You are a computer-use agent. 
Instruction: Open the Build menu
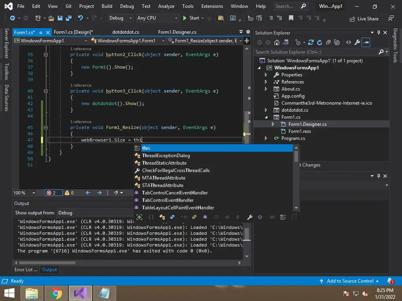(107, 6)
